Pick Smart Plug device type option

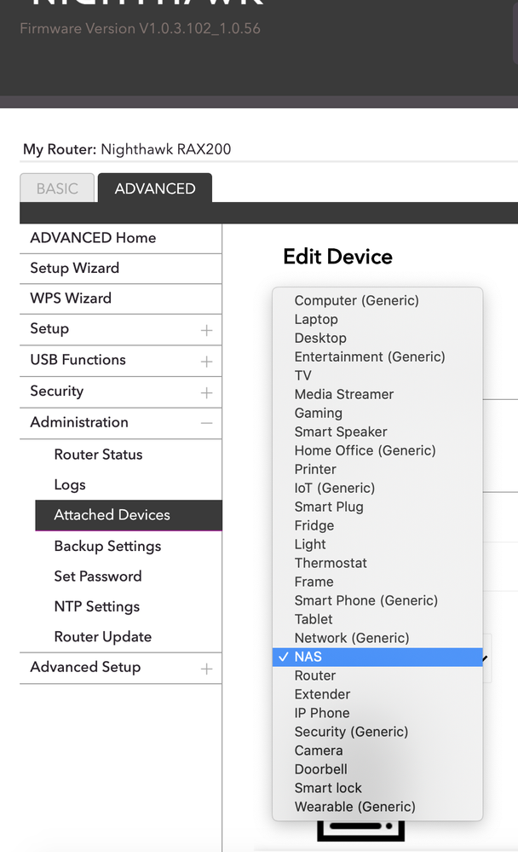[329, 507]
